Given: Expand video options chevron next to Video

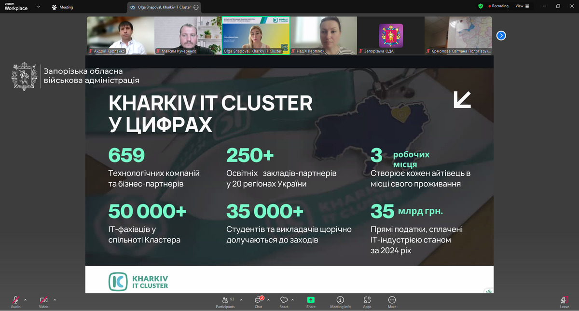Looking at the screenshot, I should (55, 299).
